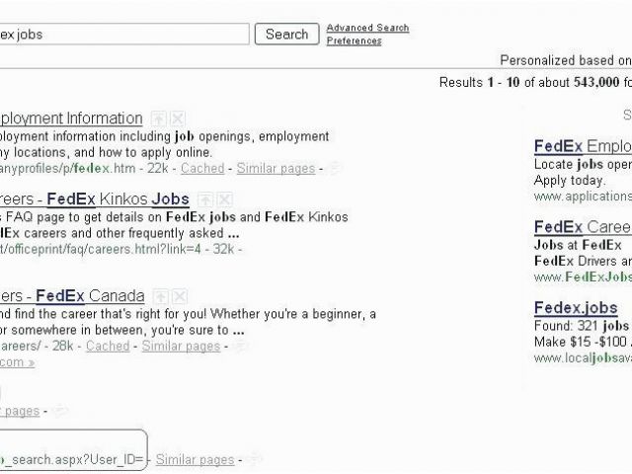The image size is (632, 474).
Task: Remove the FedEx Kinkos Jobs result
Action: (x=224, y=199)
